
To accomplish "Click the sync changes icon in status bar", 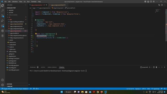I will (x=31, y=89).
